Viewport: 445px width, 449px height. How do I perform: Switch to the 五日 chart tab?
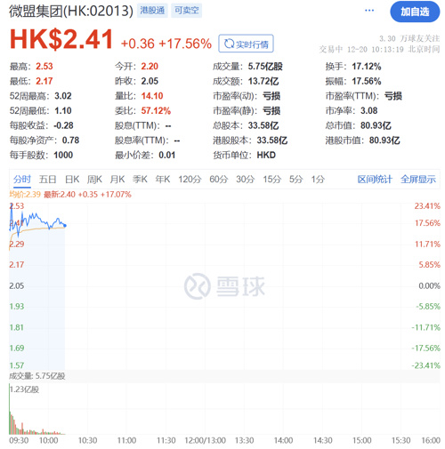48,180
